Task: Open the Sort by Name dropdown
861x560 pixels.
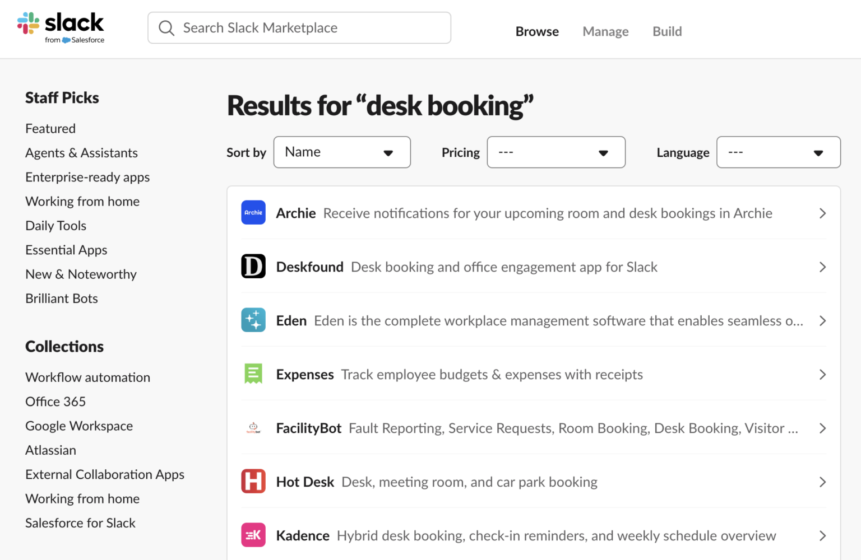Action: [341, 152]
